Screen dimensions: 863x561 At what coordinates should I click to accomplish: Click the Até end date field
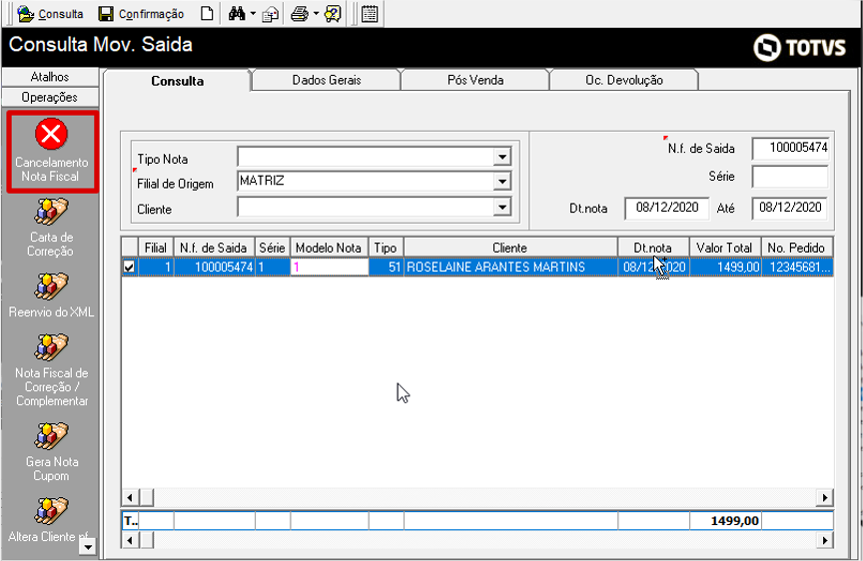790,208
